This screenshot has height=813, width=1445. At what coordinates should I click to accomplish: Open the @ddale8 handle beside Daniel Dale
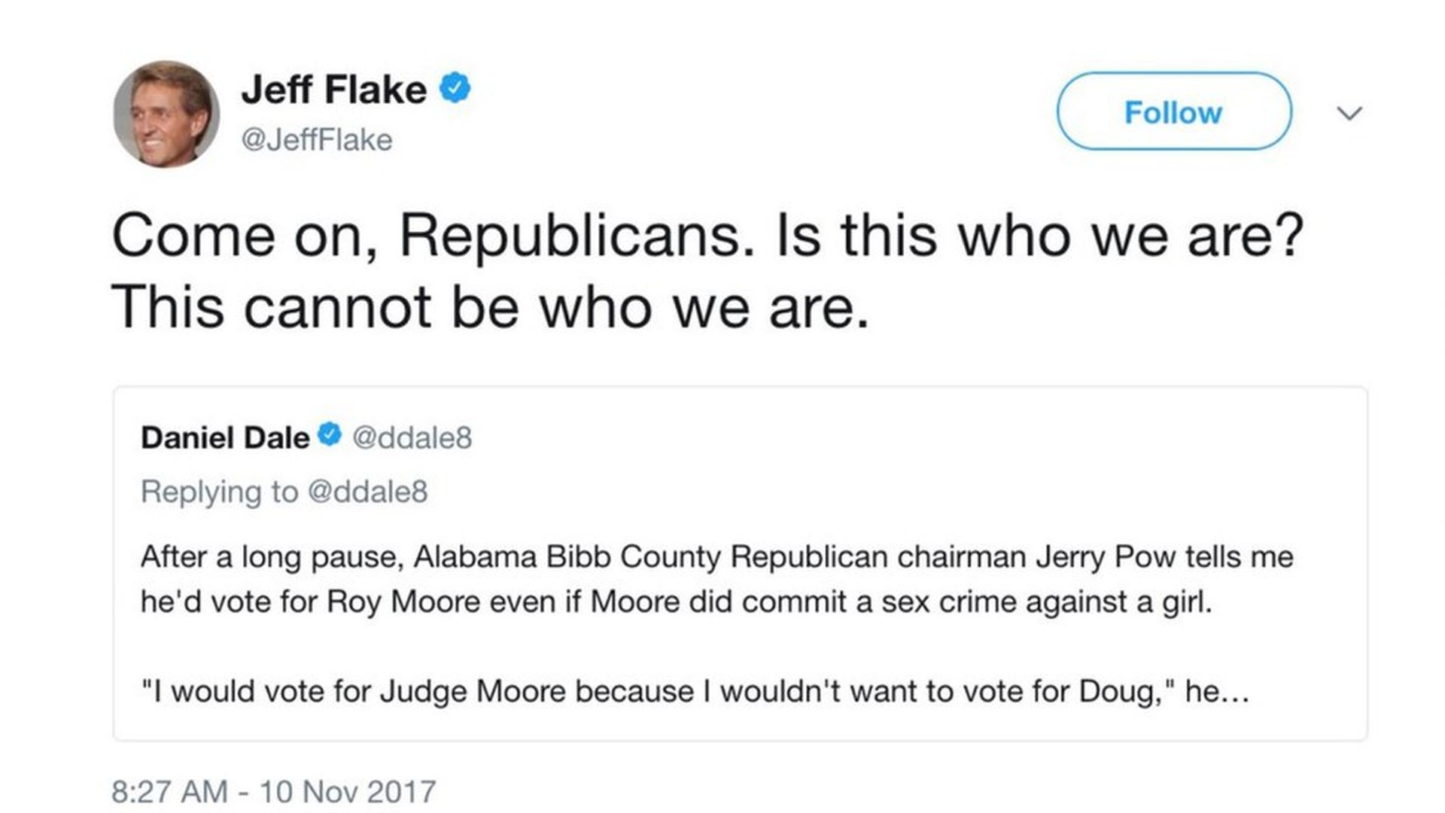tap(412, 437)
